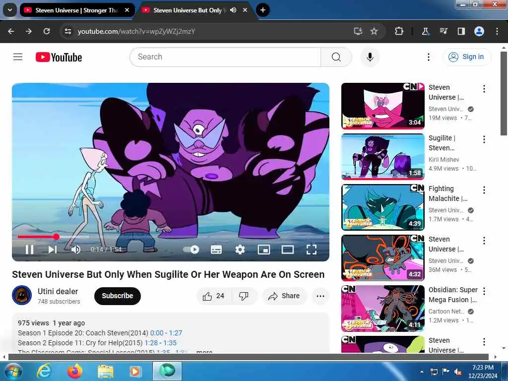Open Obsidian: Super Mega Fusion title

click(453, 295)
